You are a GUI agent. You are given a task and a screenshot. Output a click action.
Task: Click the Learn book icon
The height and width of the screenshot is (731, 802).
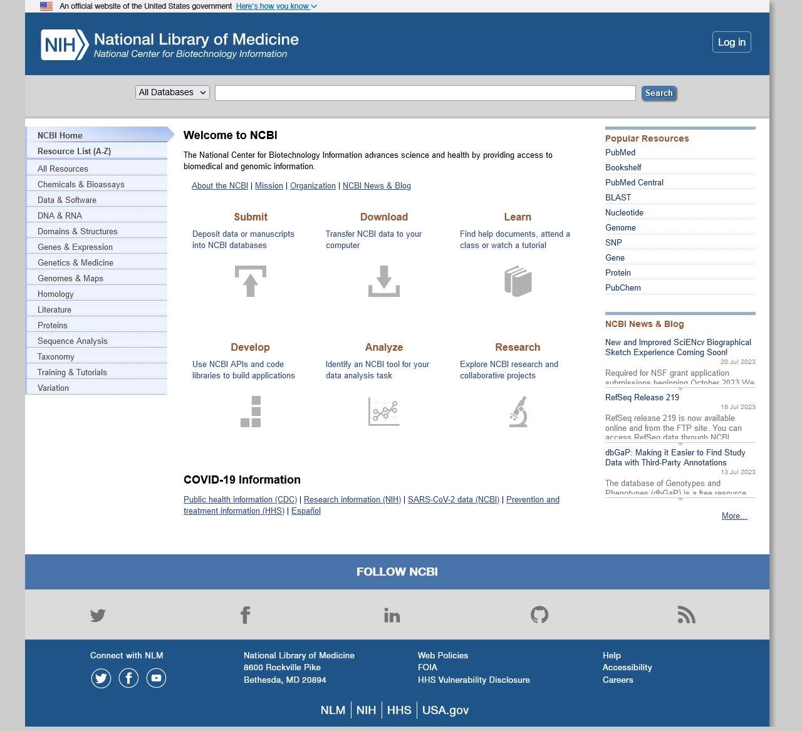click(518, 281)
